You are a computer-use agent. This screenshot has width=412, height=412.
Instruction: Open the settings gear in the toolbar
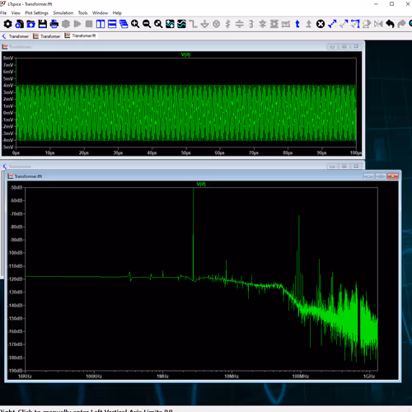click(7, 24)
